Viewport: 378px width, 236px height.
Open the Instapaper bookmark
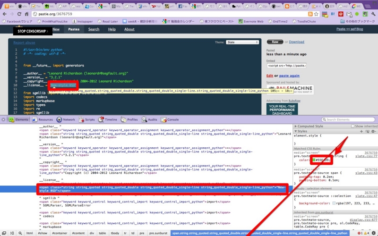click(82, 21)
